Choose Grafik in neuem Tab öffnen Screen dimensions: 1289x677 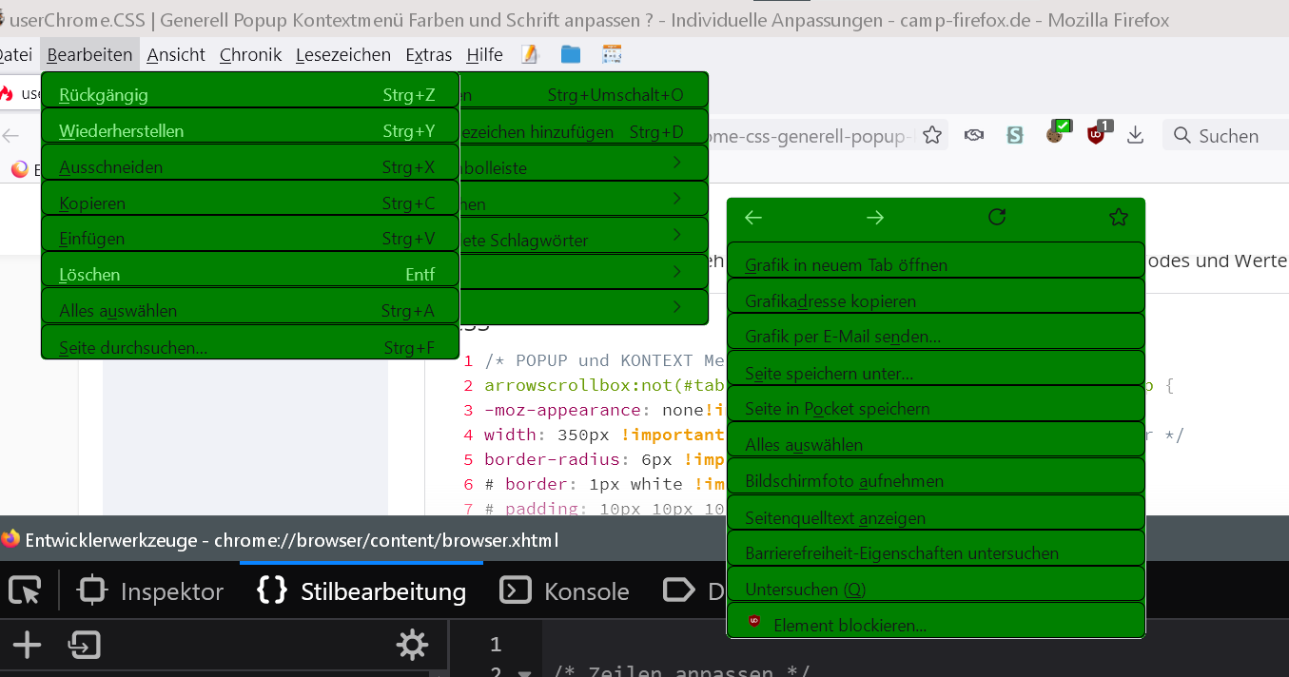tap(936, 261)
